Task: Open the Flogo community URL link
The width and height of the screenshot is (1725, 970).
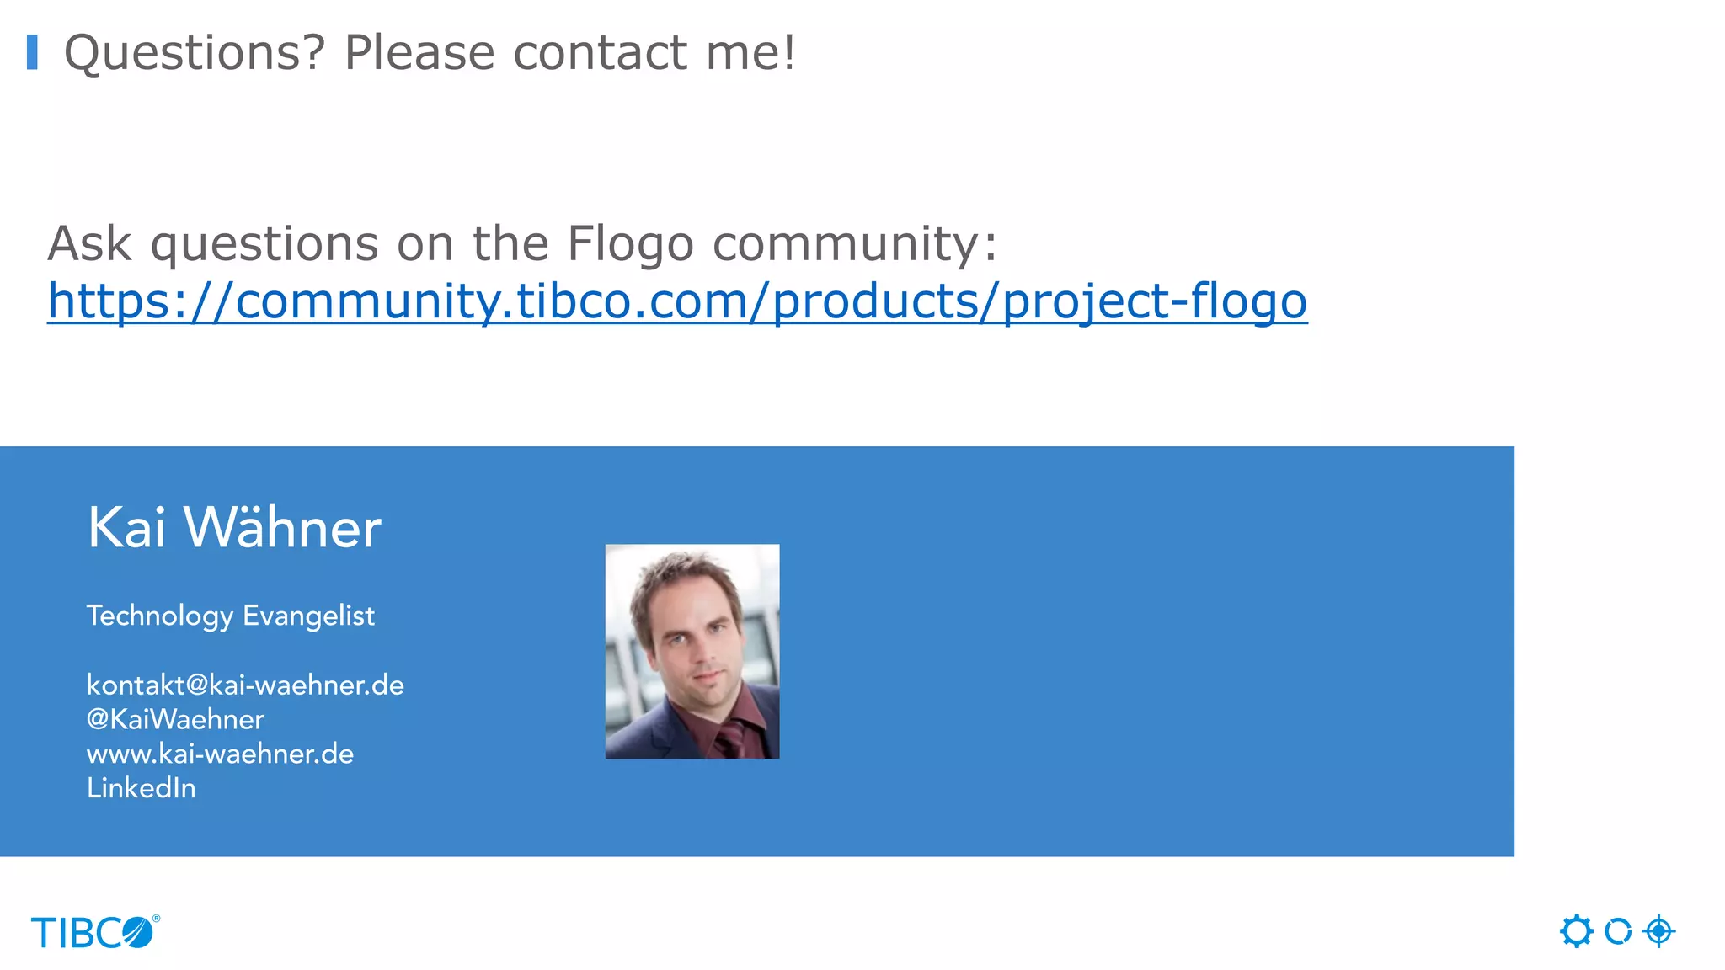Action: point(676,301)
